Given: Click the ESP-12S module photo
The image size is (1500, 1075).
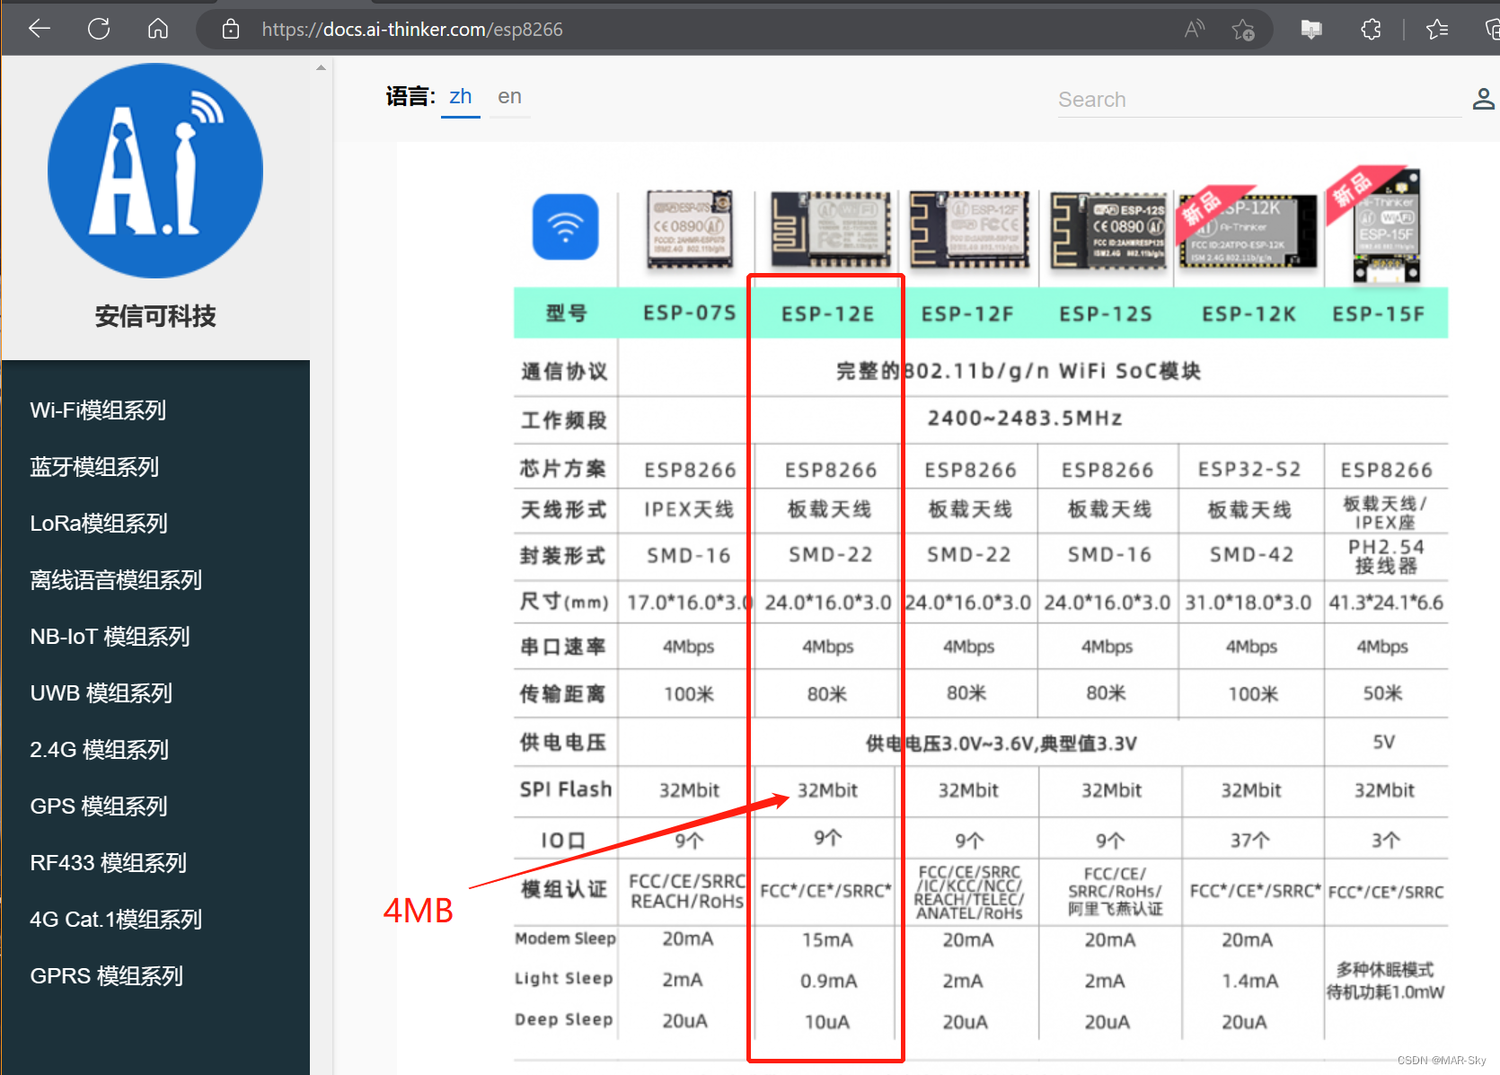Looking at the screenshot, I should [1108, 231].
